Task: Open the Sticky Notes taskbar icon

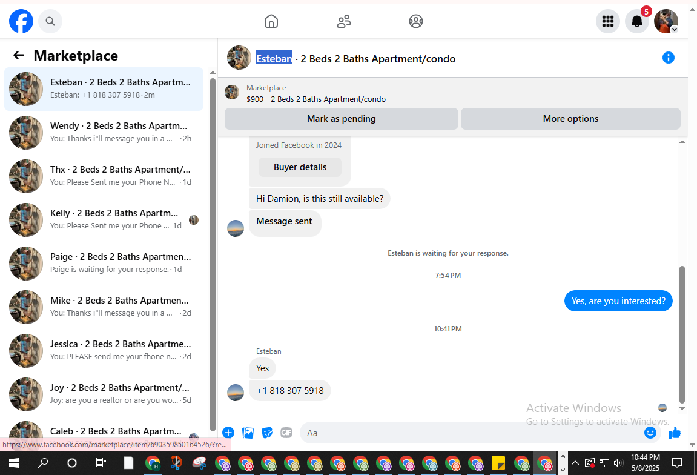Action: click(498, 463)
